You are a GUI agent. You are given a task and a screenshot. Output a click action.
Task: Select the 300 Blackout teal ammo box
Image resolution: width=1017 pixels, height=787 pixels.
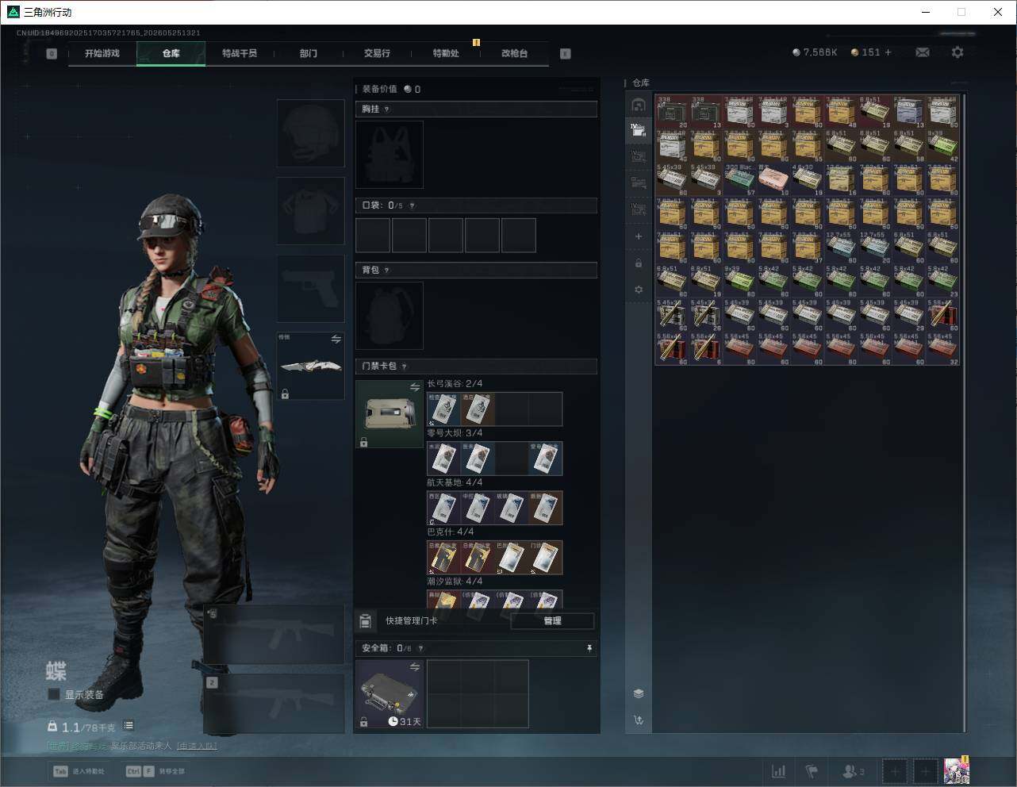[739, 180]
